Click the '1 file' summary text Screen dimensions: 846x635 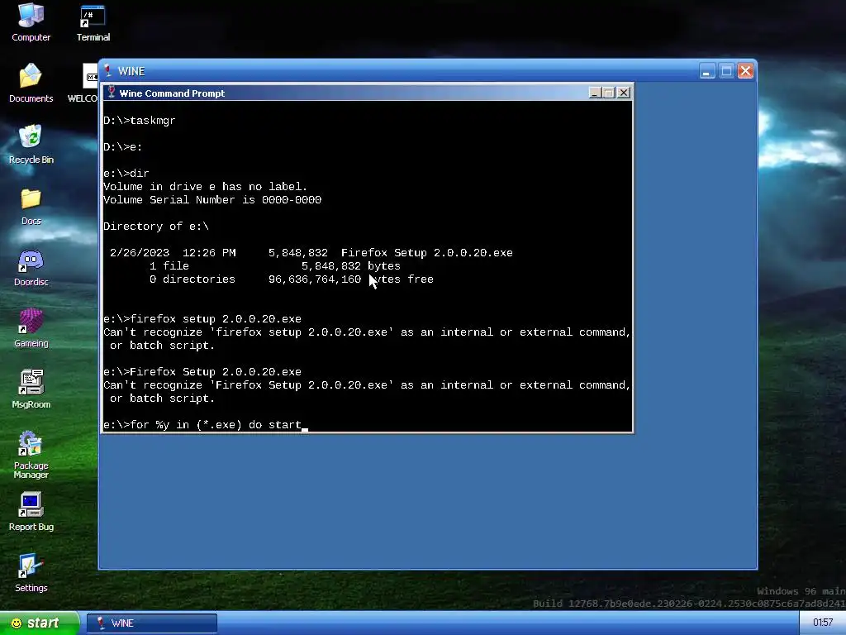169,266
